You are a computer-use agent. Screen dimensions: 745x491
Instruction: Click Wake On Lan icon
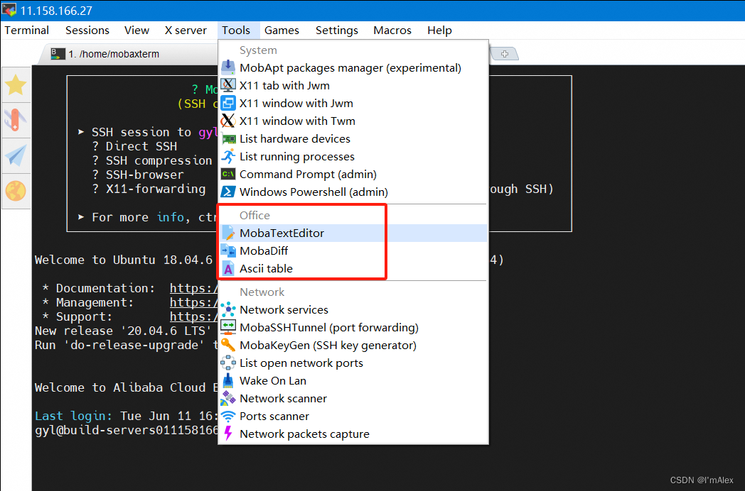228,380
